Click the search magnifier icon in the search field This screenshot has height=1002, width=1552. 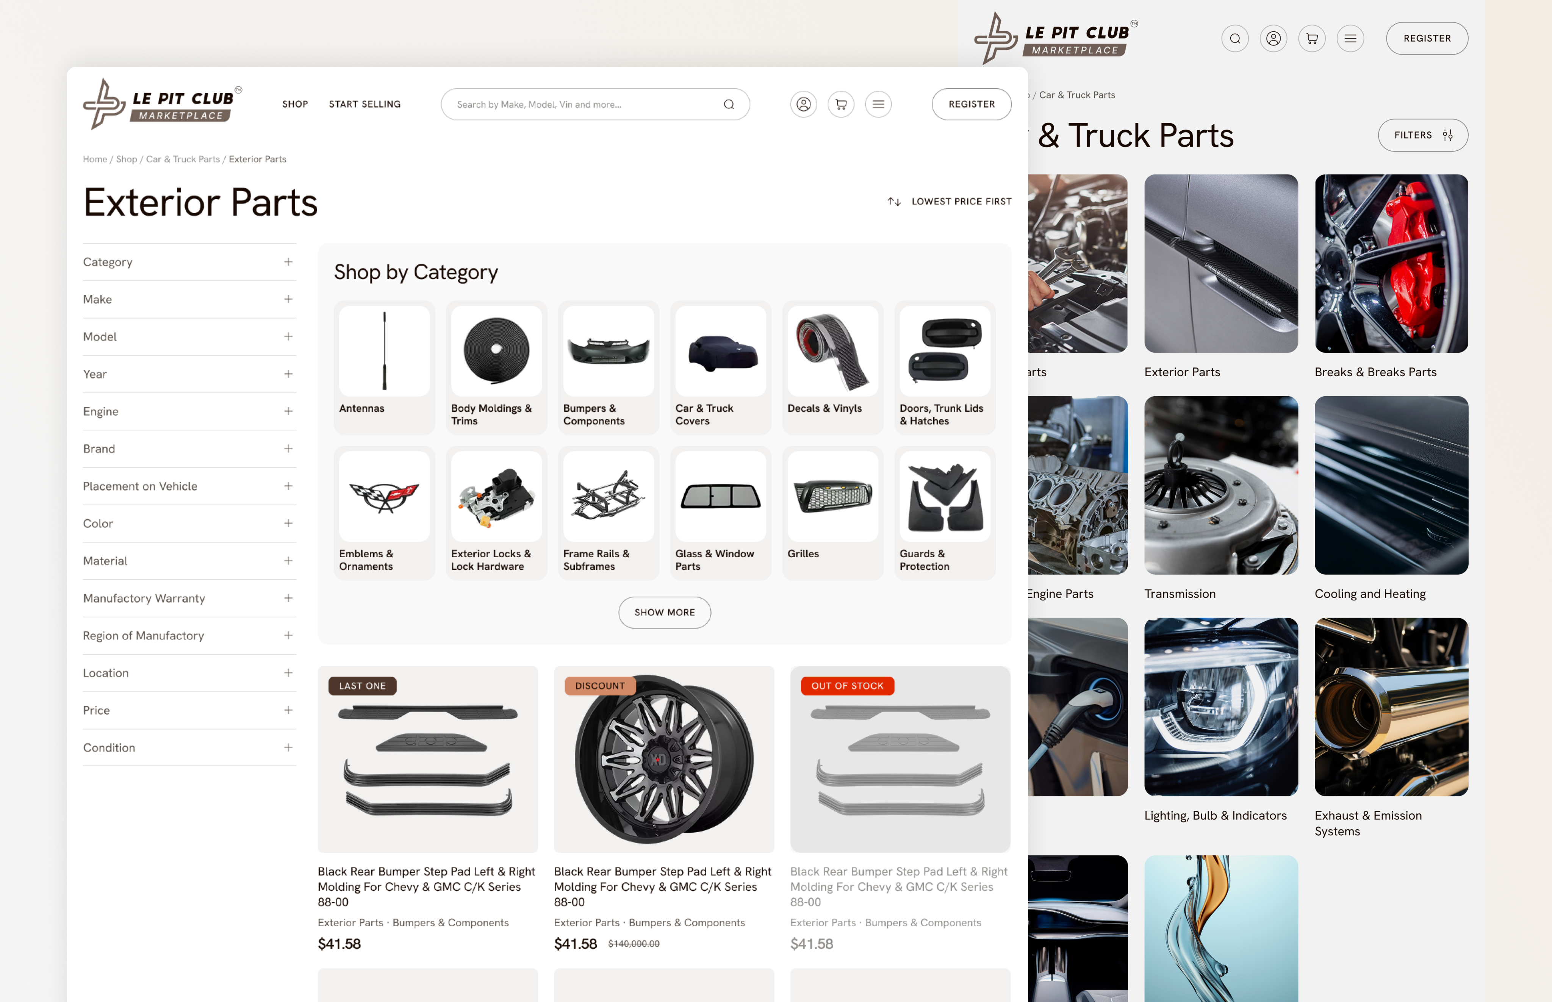[729, 104]
